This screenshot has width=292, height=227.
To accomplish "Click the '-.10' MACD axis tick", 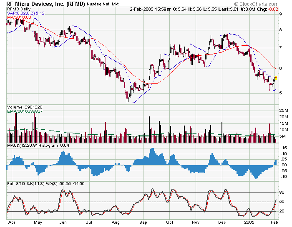I will 283,177.
